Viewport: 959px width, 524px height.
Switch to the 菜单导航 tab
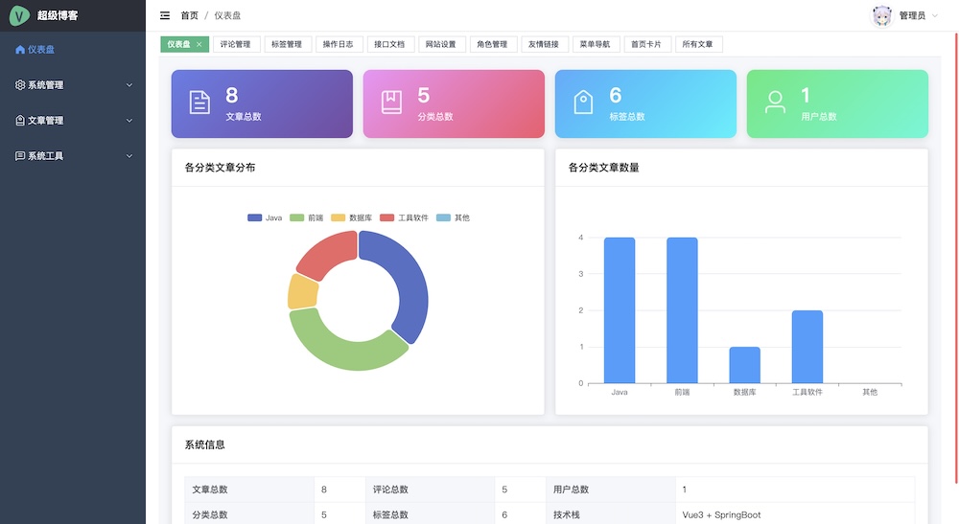pos(596,44)
